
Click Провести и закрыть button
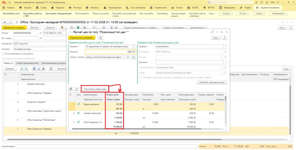coord(14,28)
